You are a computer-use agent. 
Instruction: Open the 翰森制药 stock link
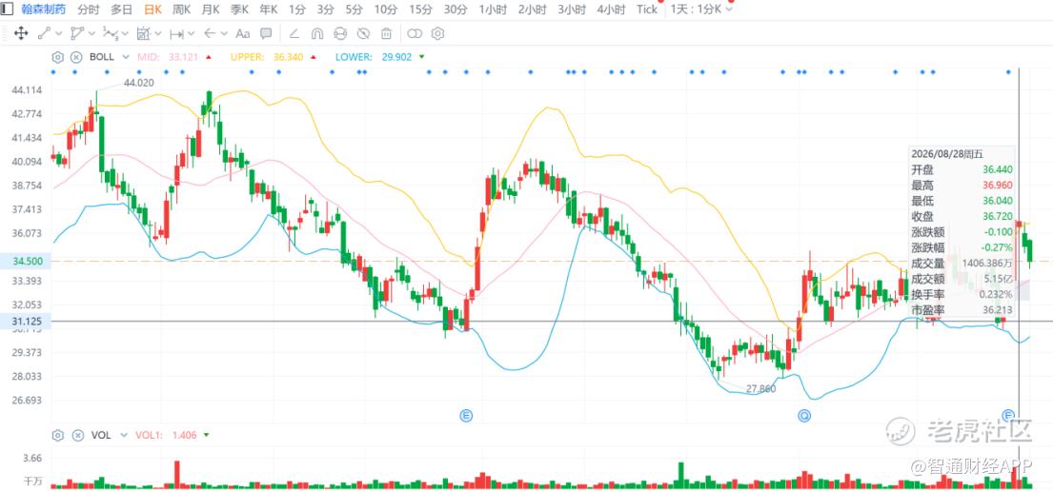(x=44, y=10)
